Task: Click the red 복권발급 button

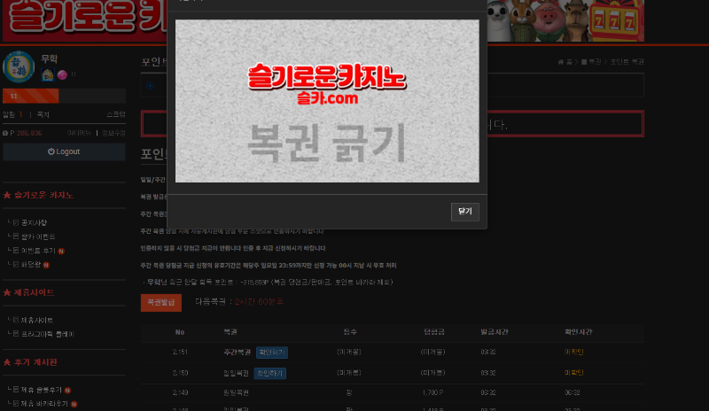Action: coord(160,302)
